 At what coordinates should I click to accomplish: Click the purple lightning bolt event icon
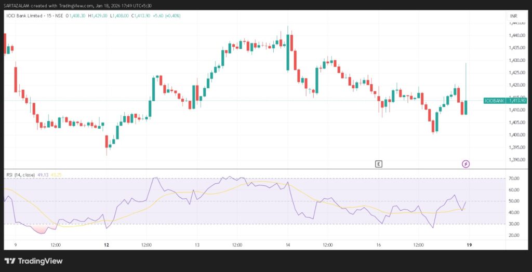[466, 164]
